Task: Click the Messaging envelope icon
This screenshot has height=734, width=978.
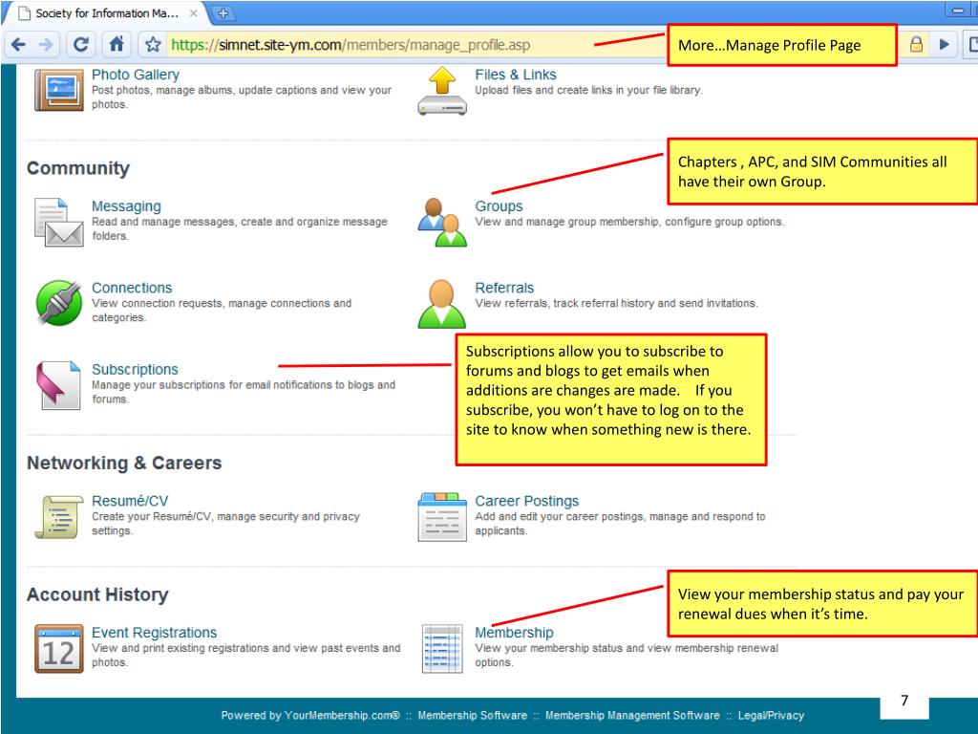Action: tap(58, 222)
